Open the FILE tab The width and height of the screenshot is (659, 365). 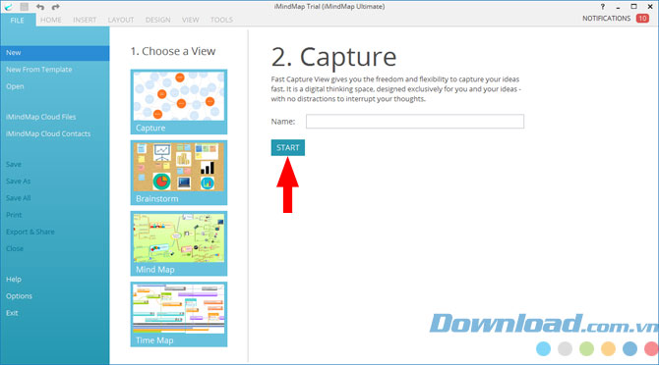point(18,21)
